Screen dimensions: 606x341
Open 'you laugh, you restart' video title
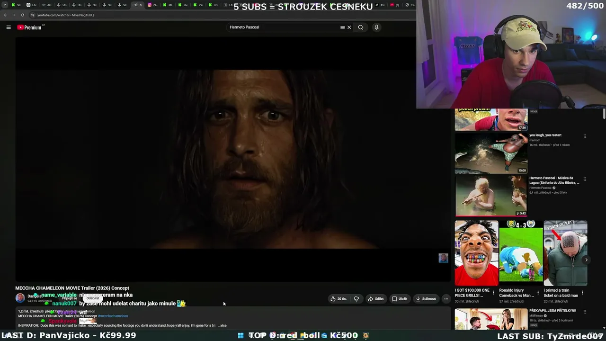tap(545, 135)
